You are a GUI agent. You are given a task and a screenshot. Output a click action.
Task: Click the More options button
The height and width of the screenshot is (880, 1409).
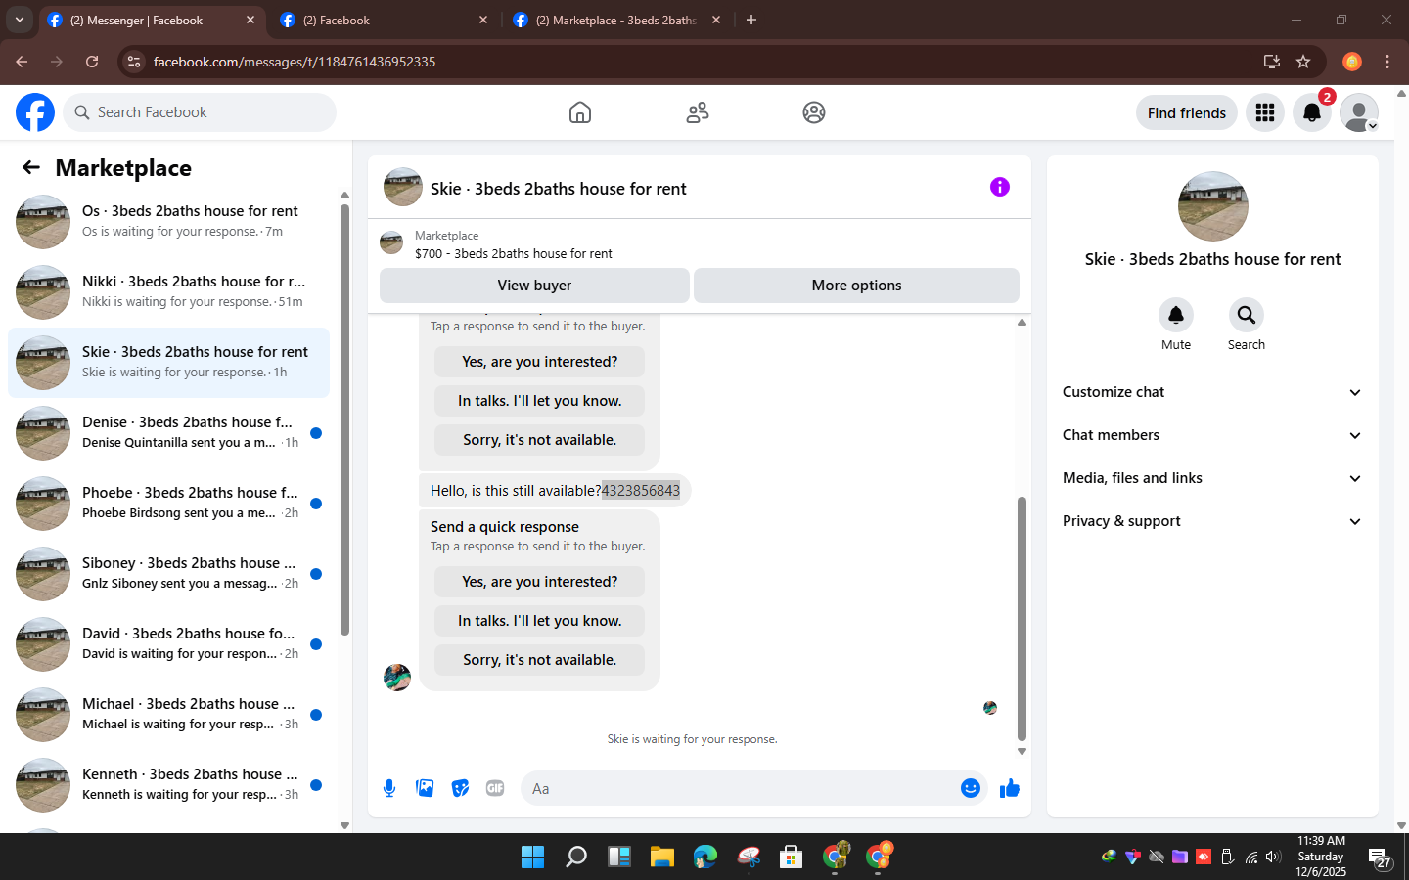pyautogui.click(x=856, y=286)
